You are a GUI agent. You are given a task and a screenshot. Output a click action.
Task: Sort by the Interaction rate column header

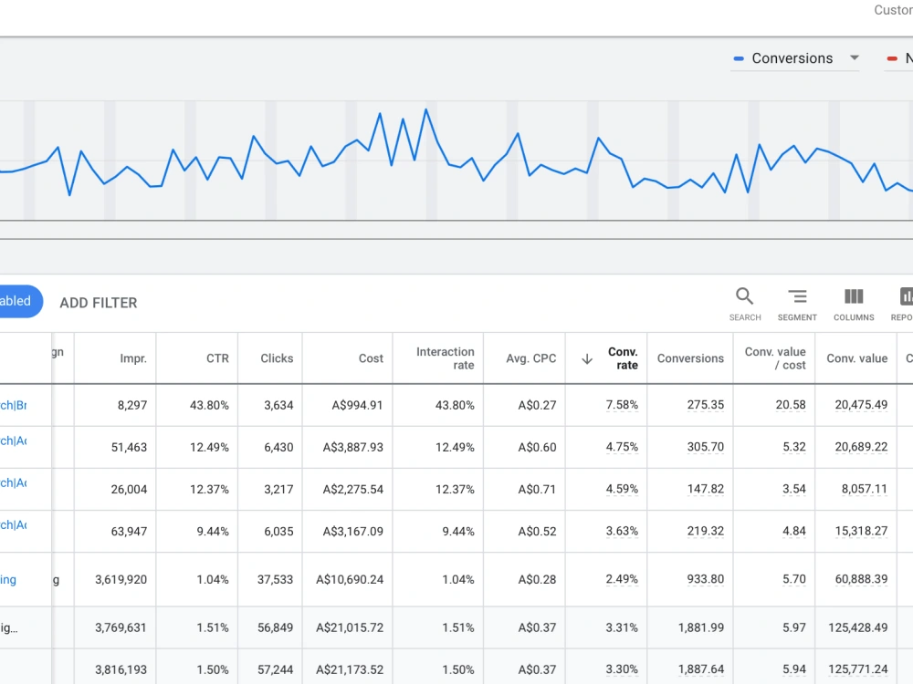(x=445, y=358)
